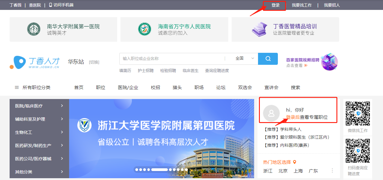Click the 我要找工作 link
Screen dimensions: 383x180
pyautogui.click(x=302, y=5)
